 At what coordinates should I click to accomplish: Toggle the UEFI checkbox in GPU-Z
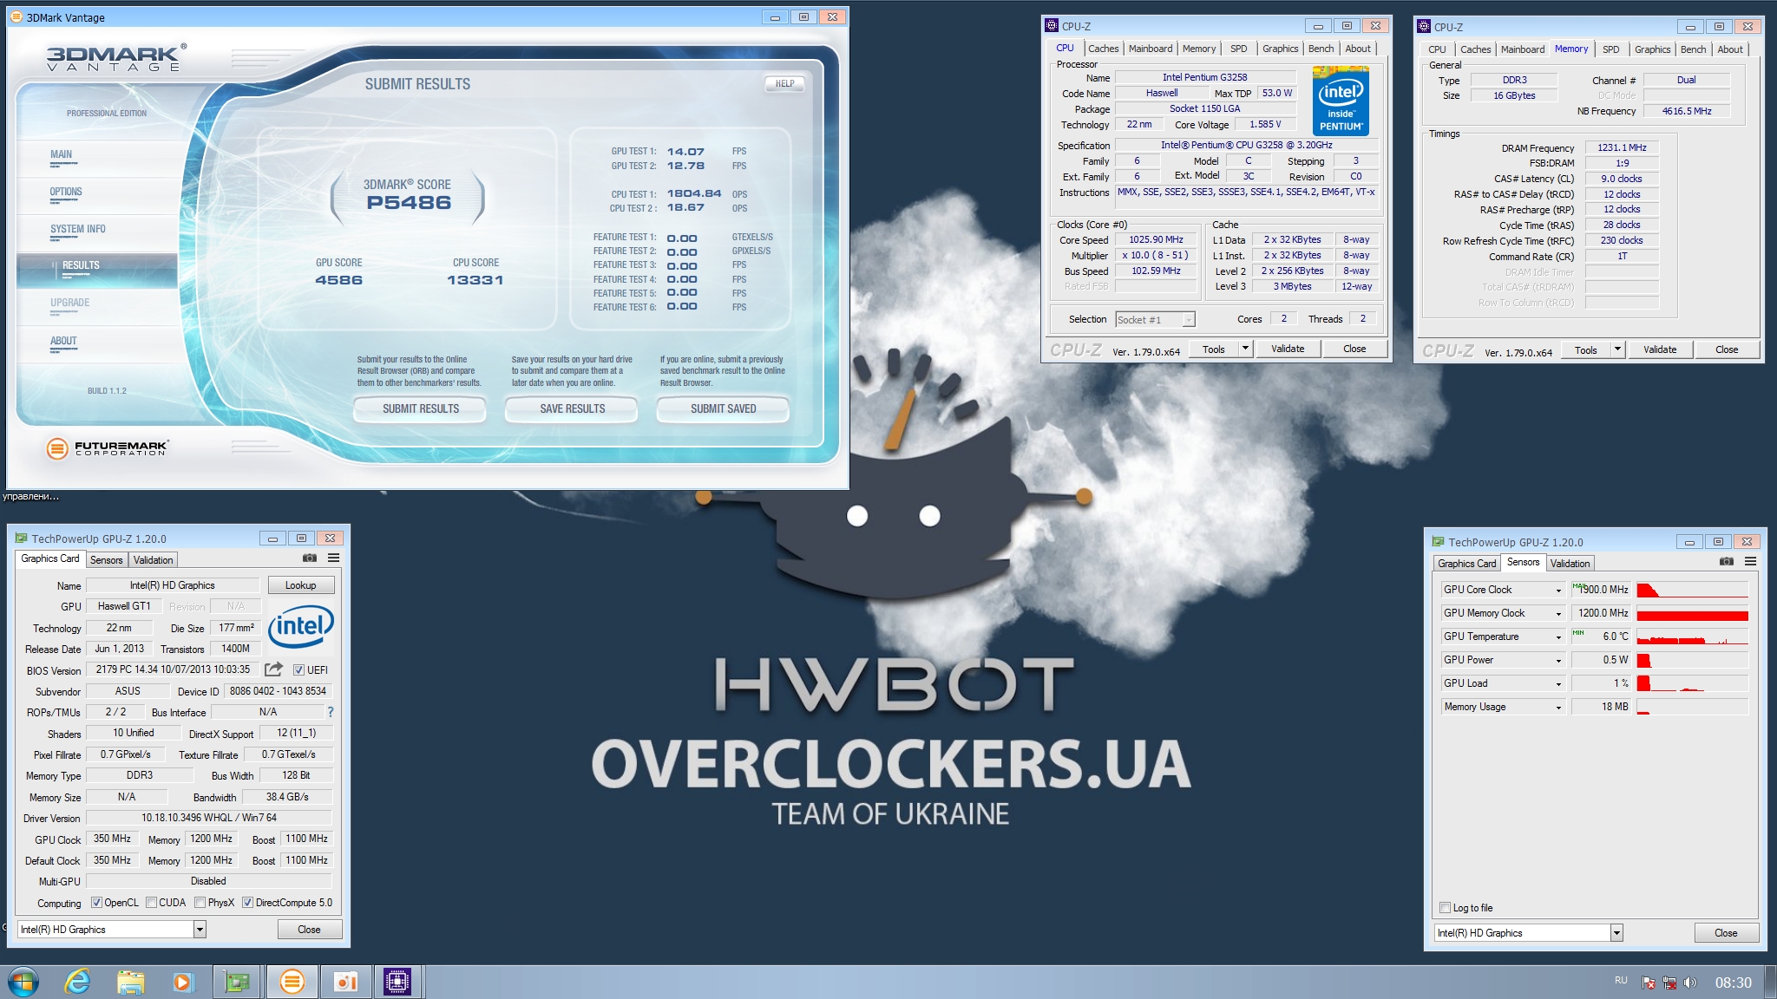pos(298,669)
